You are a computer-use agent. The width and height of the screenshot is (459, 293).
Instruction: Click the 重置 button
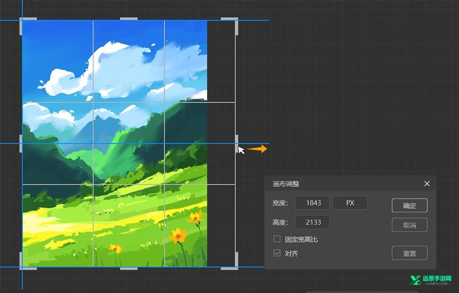point(409,253)
